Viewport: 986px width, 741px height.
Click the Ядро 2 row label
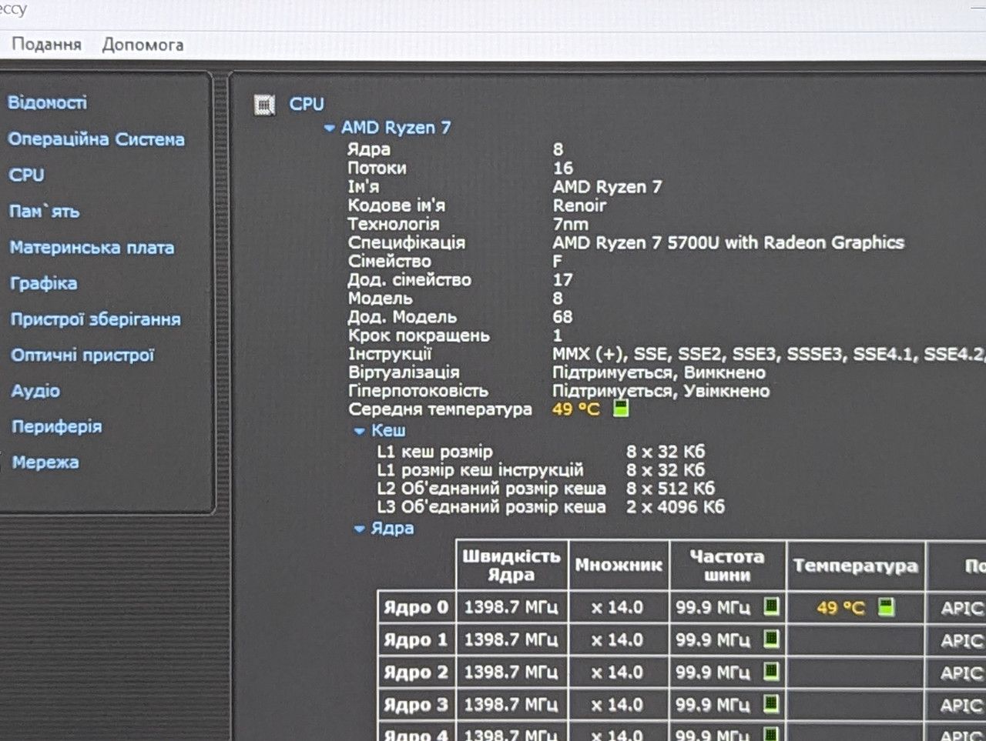pyautogui.click(x=416, y=672)
